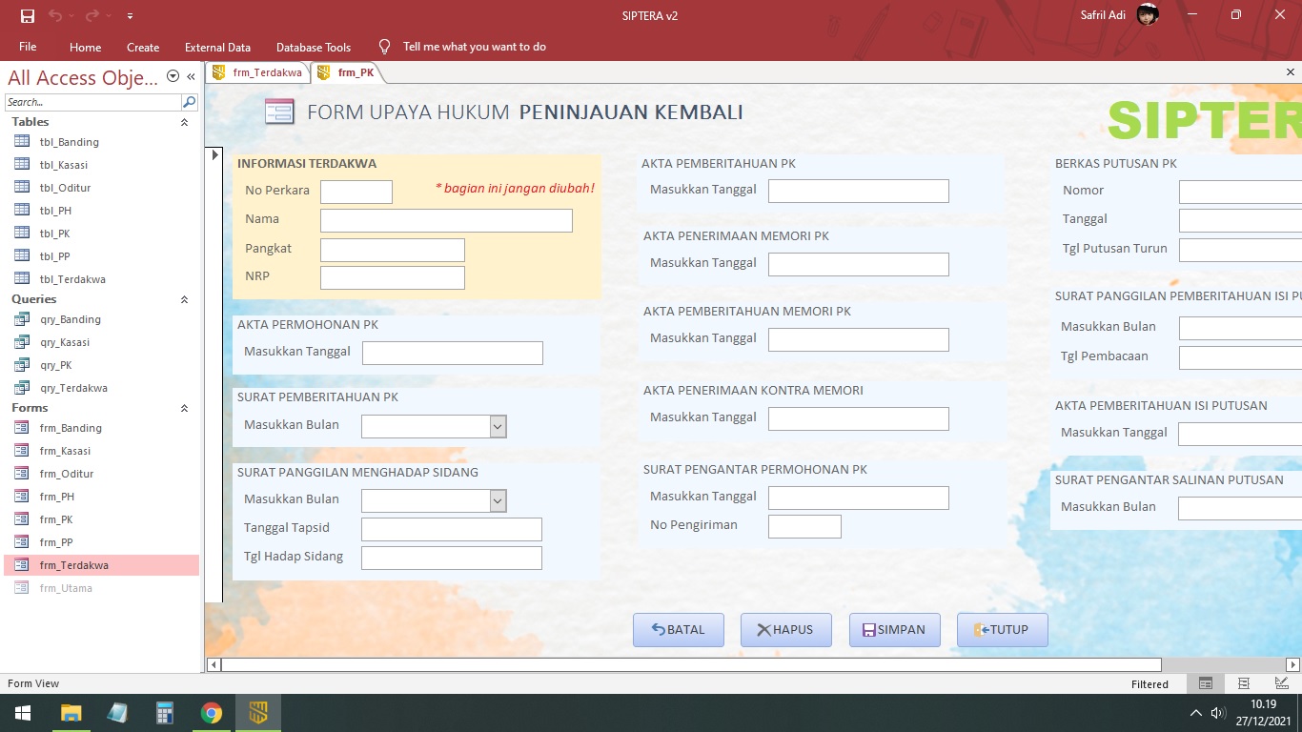Click the Safril Adi account picture
Image resolution: width=1302 pixels, height=732 pixels.
tap(1148, 15)
